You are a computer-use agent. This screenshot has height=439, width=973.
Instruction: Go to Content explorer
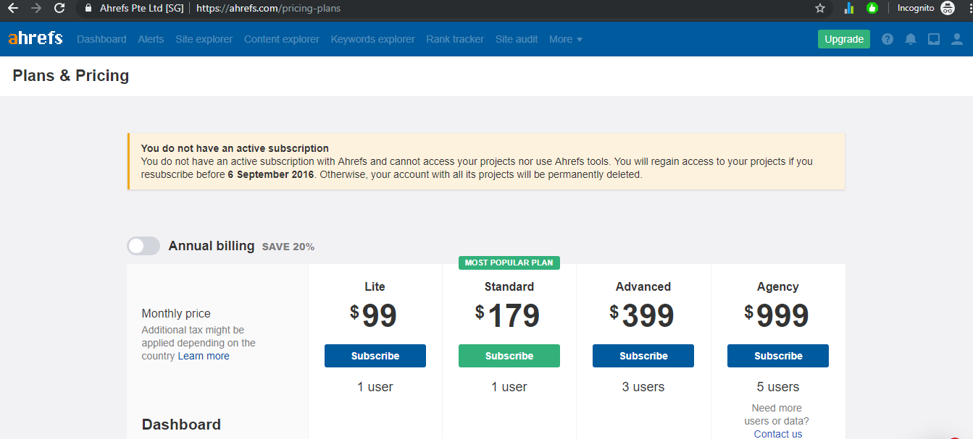(x=282, y=39)
